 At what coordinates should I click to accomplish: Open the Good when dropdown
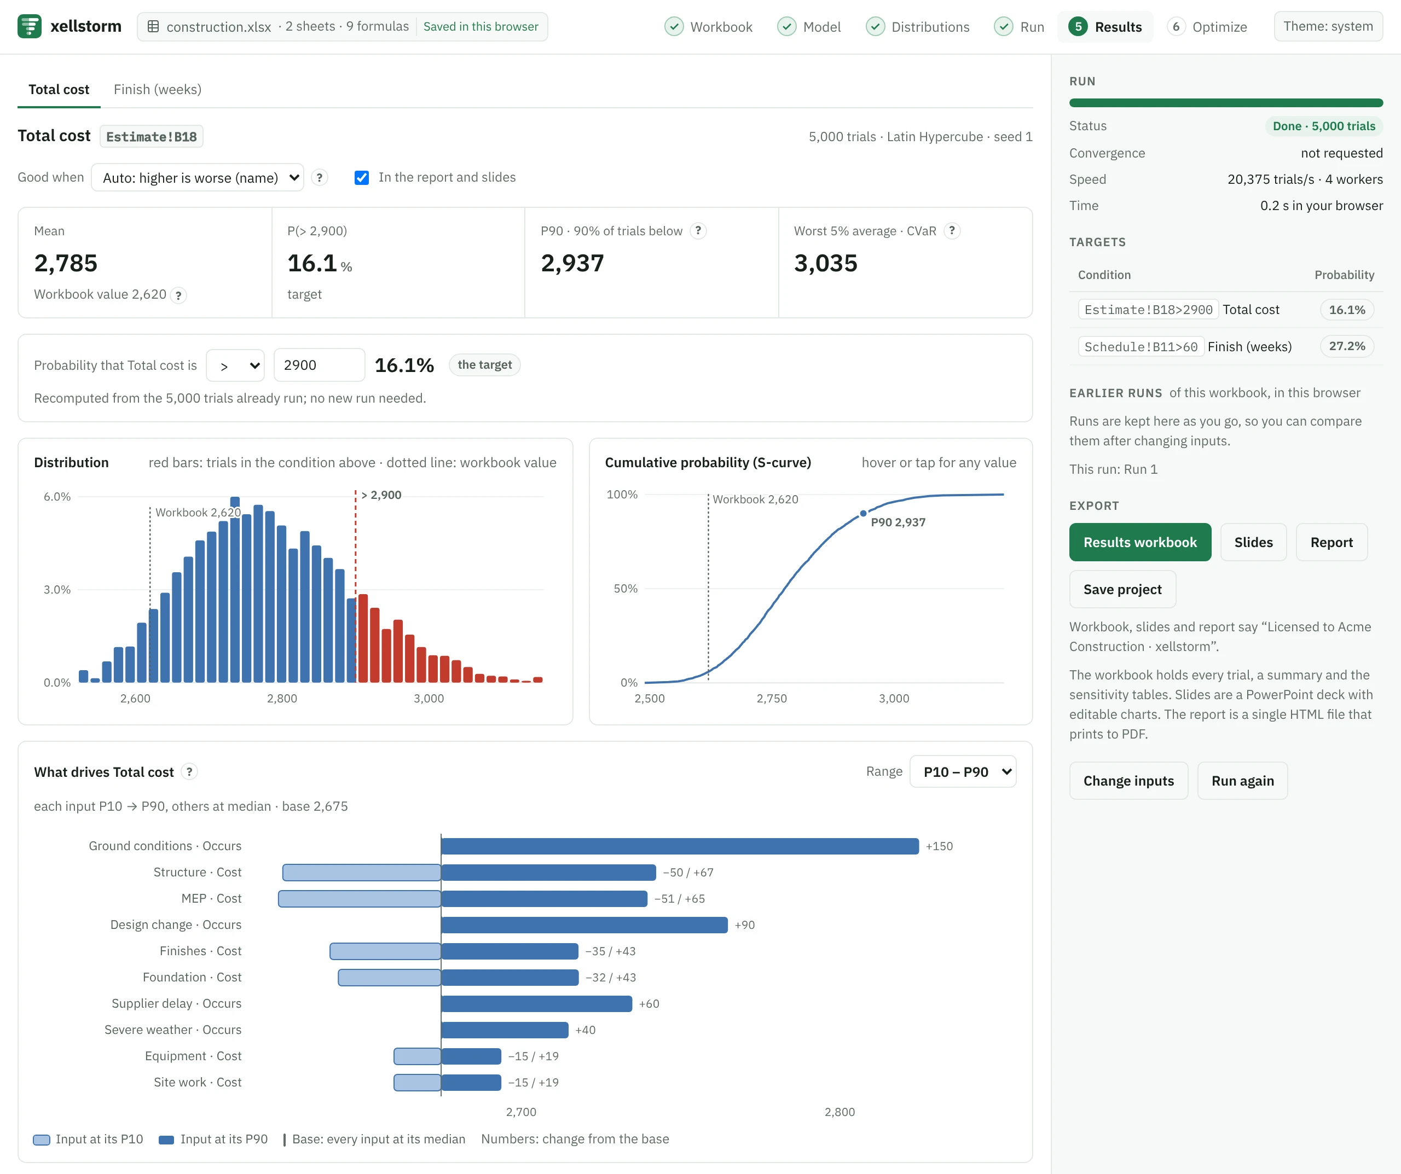tap(198, 177)
